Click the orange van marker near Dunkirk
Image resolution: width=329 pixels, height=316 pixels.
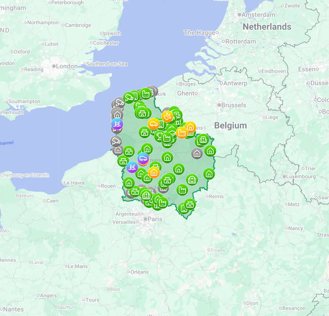tap(153, 124)
